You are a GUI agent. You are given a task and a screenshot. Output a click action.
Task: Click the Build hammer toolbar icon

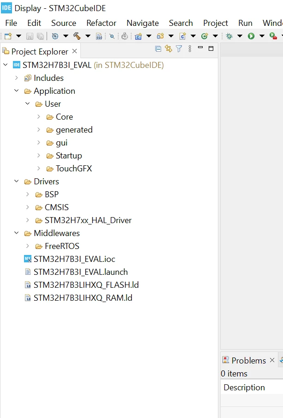click(77, 36)
